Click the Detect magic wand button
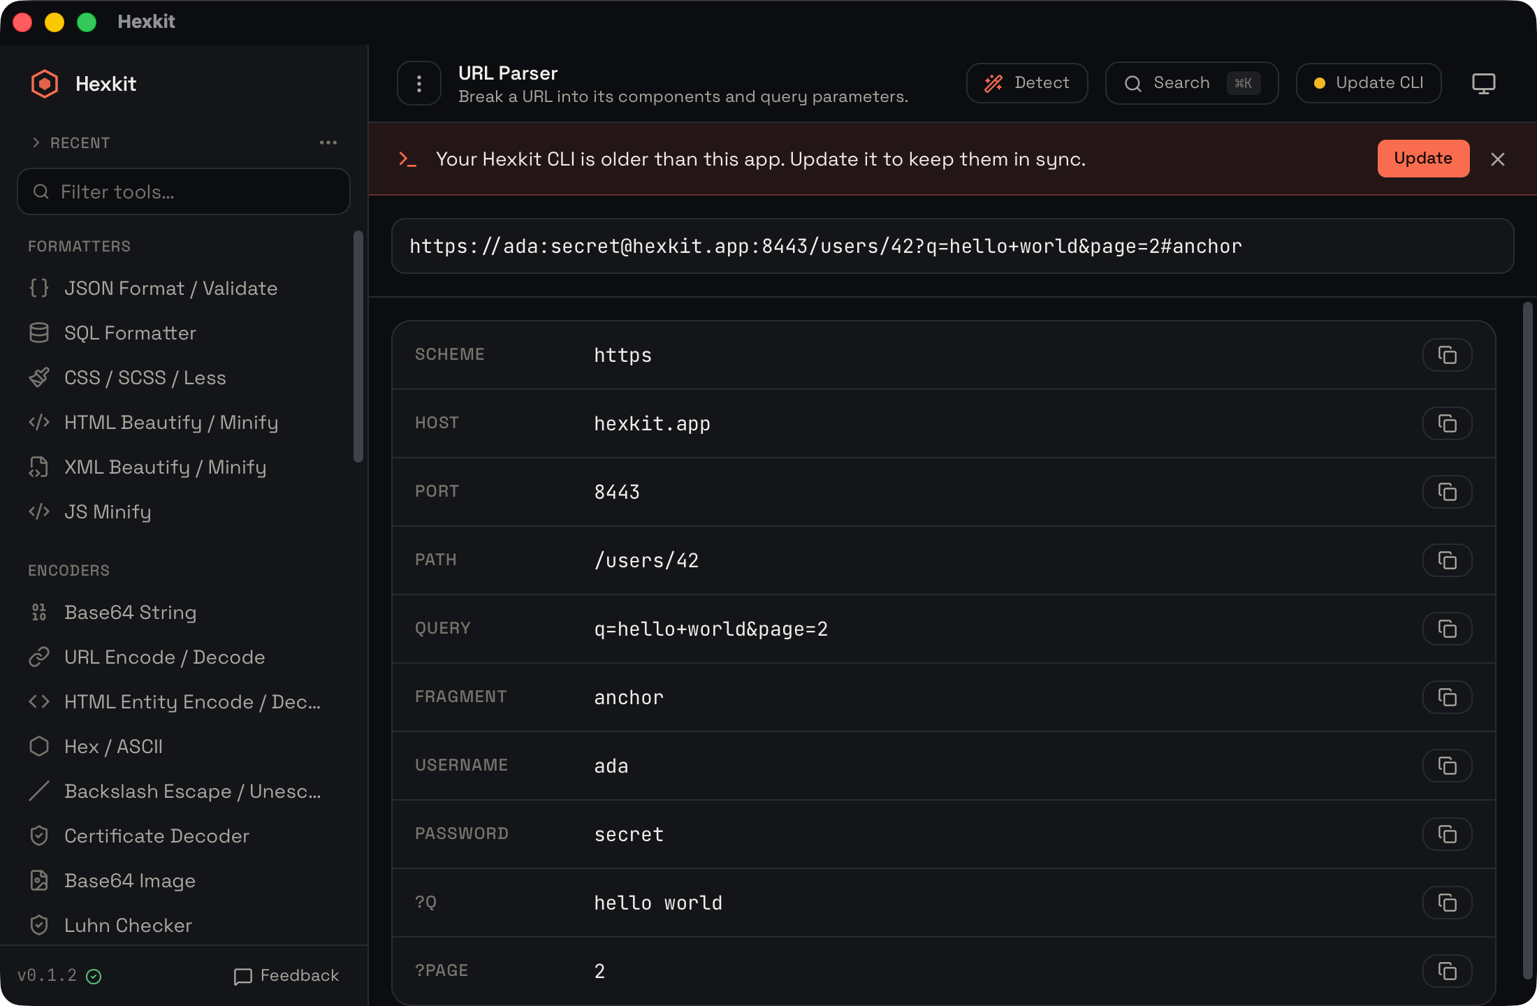 (1027, 83)
